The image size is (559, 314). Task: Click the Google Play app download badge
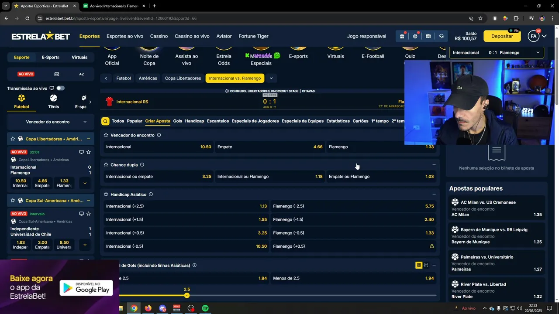pyautogui.click(x=86, y=288)
